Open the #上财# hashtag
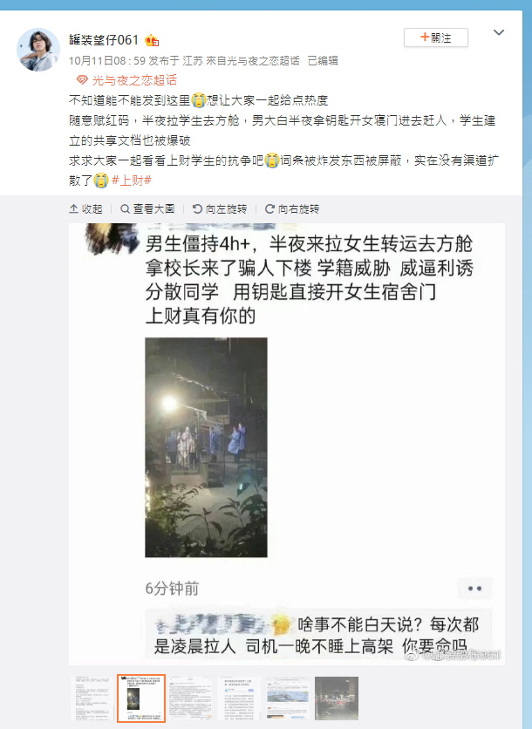This screenshot has height=729, width=532. click(x=132, y=181)
